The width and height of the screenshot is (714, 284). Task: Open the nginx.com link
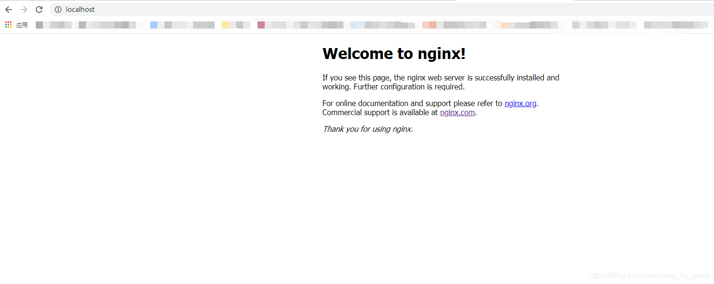tap(457, 112)
